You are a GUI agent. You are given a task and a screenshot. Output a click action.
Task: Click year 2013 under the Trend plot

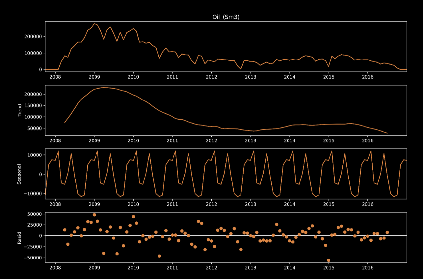tap(250, 141)
